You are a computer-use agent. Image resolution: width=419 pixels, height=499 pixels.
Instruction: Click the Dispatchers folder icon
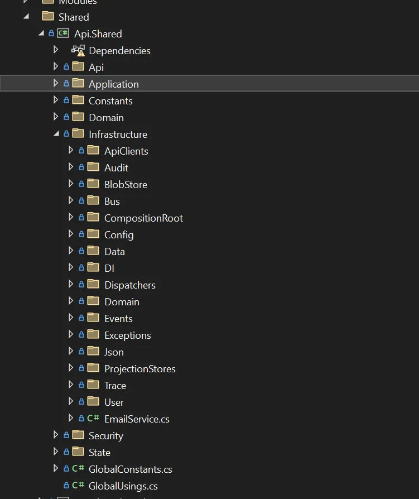click(x=93, y=284)
